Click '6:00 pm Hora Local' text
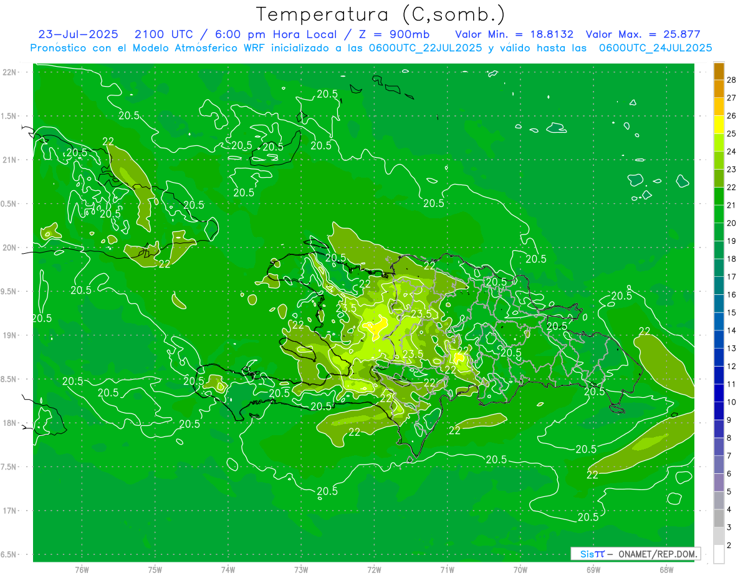The image size is (748, 578). [277, 34]
